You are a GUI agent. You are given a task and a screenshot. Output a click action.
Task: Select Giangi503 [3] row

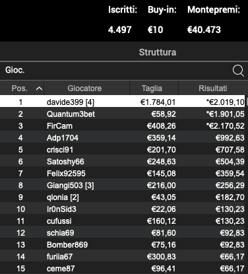122,186
